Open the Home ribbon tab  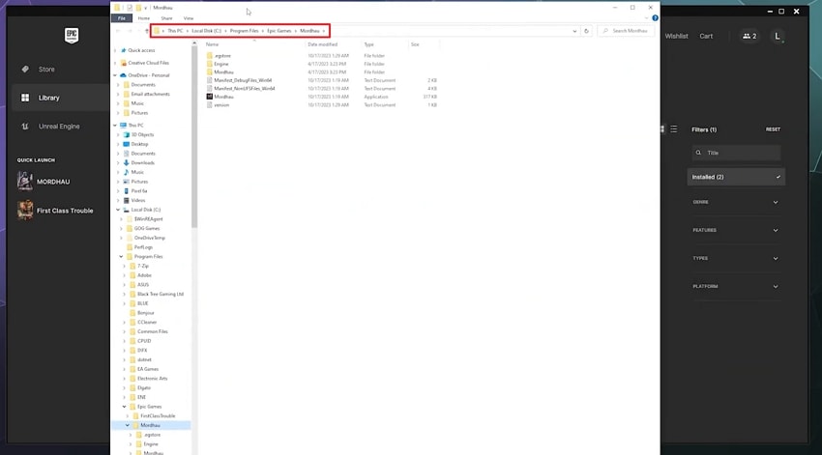pyautogui.click(x=144, y=18)
